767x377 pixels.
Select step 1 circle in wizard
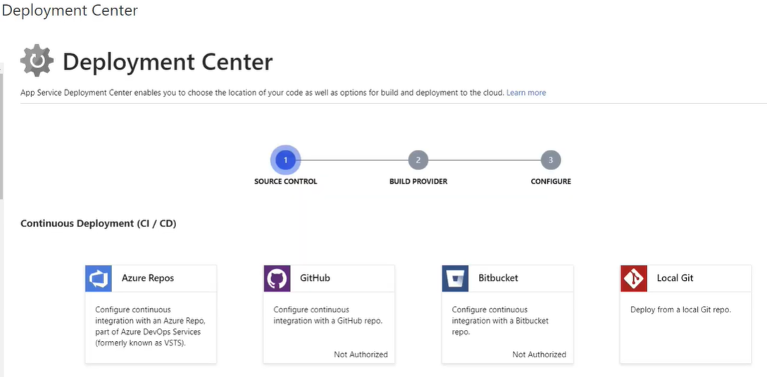(286, 160)
